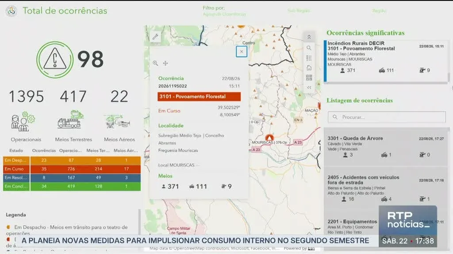Click occurrence number 20261195022
The height and width of the screenshot is (254, 453).
pos(173,86)
